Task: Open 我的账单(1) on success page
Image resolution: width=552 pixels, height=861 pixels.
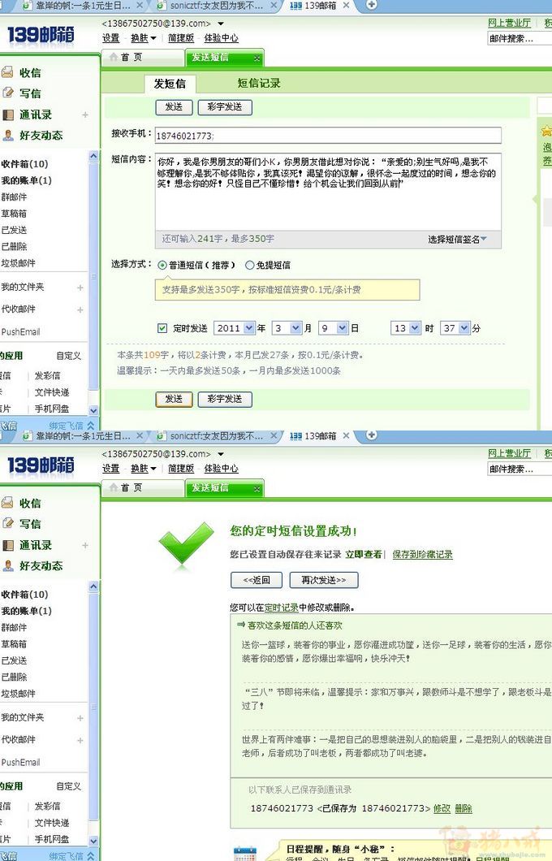Action: (26, 611)
